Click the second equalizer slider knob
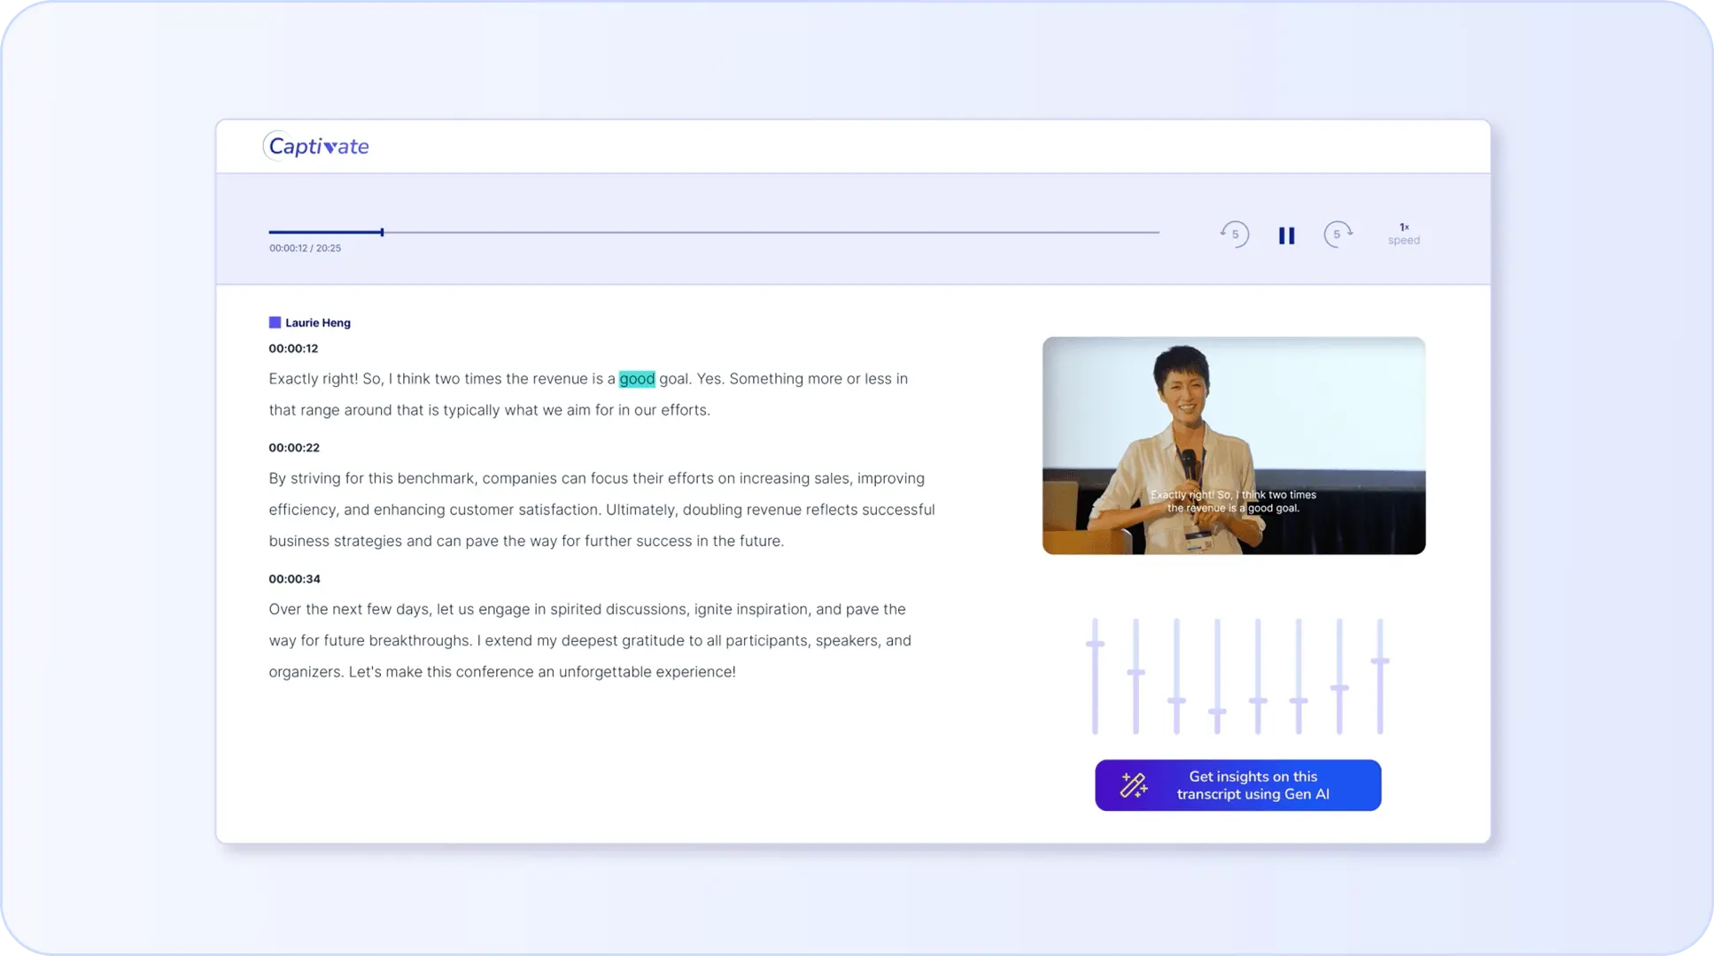Screen dimensions: 1714x956 [x=1136, y=673]
